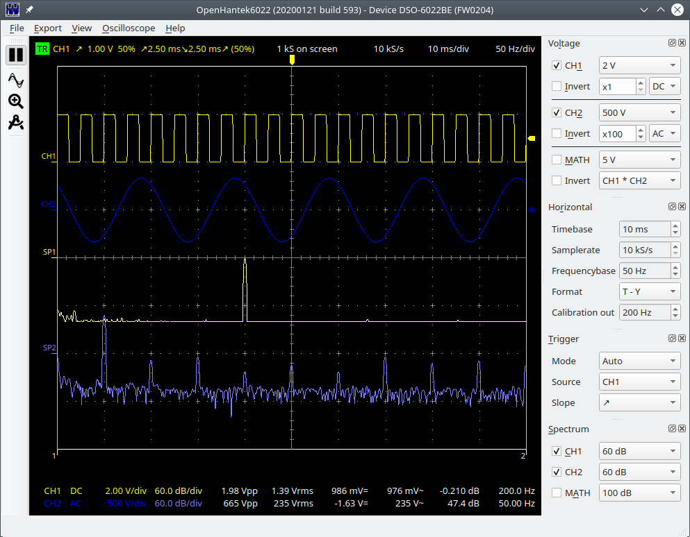690x537 pixels.
Task: Open the Format T - Y dropdown
Action: pos(650,292)
